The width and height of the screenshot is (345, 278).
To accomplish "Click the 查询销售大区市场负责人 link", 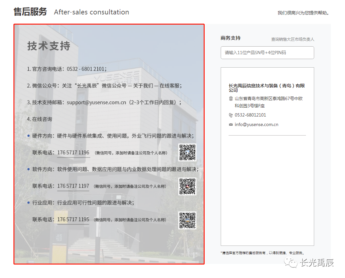I will point(293,39).
